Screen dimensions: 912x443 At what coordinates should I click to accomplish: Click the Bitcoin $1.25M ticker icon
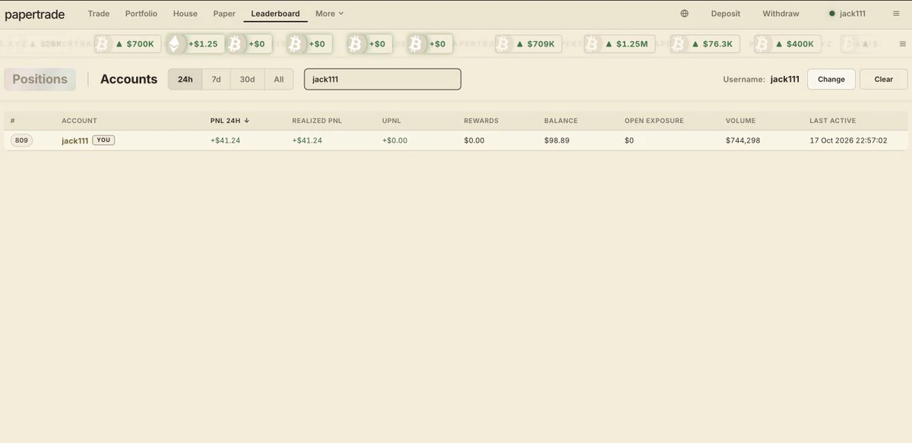coord(592,44)
